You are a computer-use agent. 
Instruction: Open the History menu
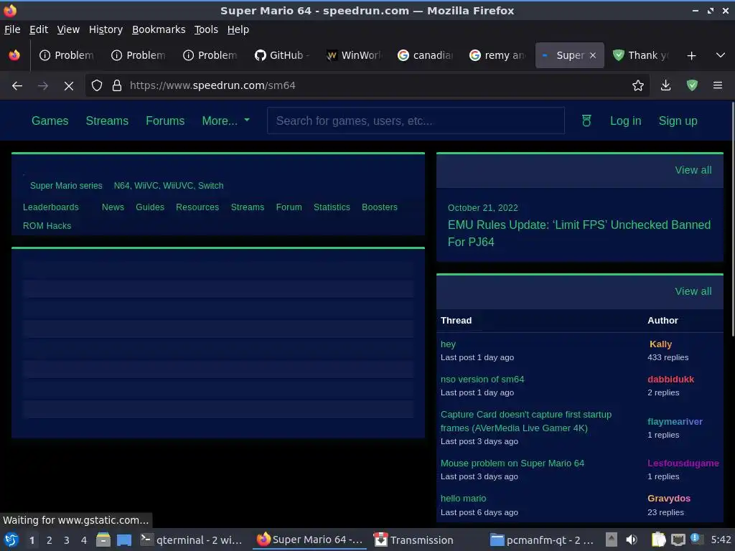pos(106,29)
